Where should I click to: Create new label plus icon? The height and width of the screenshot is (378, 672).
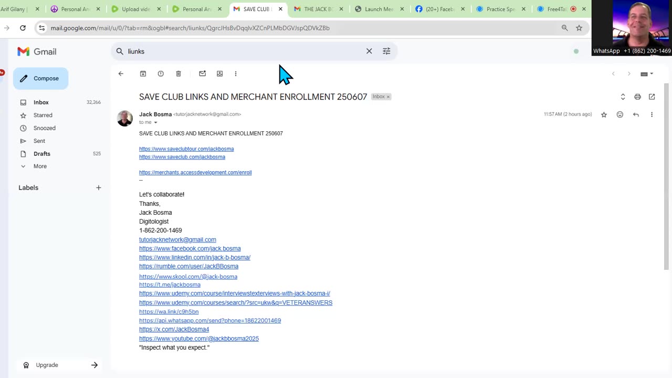(x=98, y=187)
